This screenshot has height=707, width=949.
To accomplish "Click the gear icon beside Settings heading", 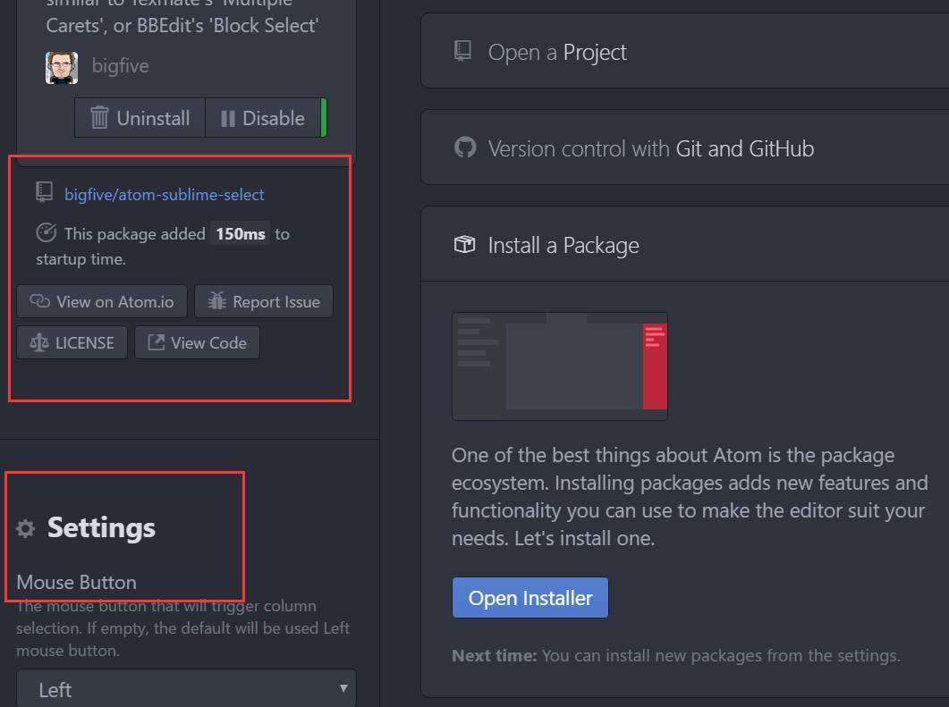I will coord(25,528).
